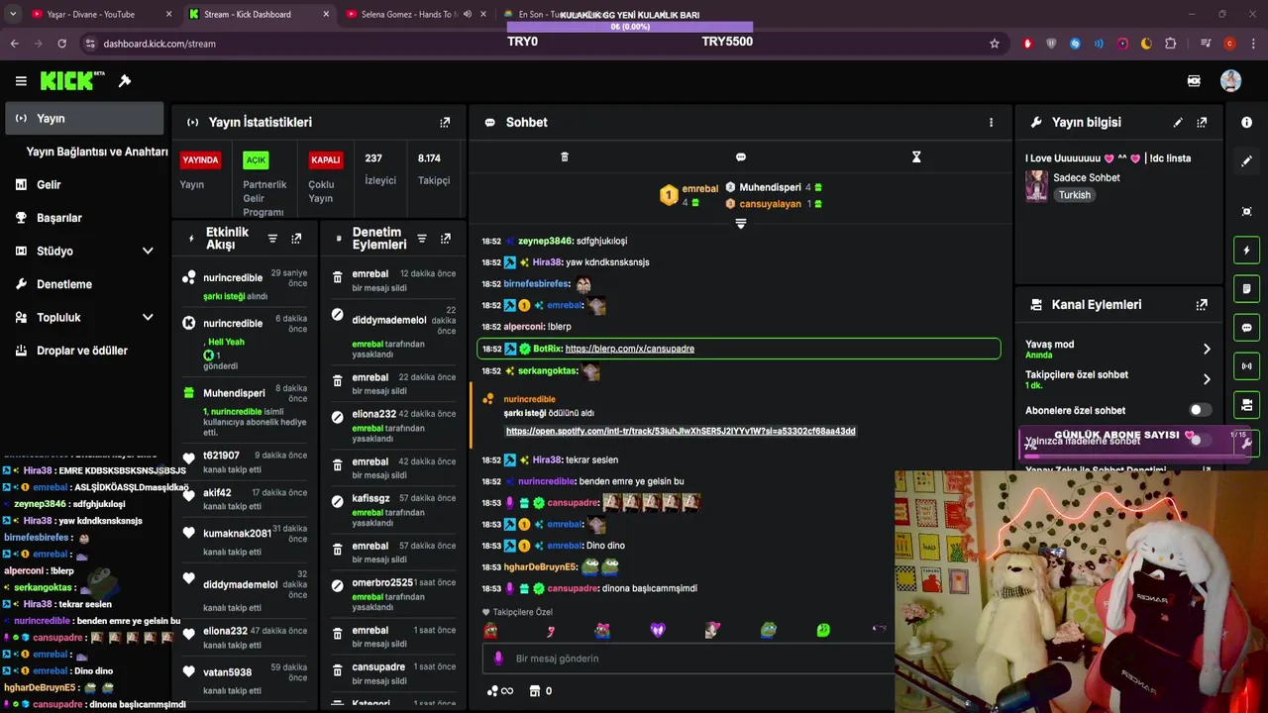Click the camera icon in the right sidebar
The width and height of the screenshot is (1268, 713).
point(1246,405)
